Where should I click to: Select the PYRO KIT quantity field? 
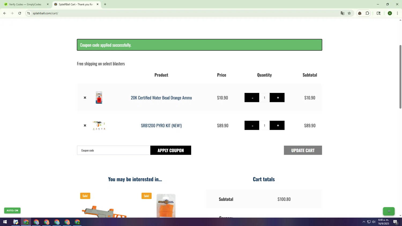[x=264, y=126]
